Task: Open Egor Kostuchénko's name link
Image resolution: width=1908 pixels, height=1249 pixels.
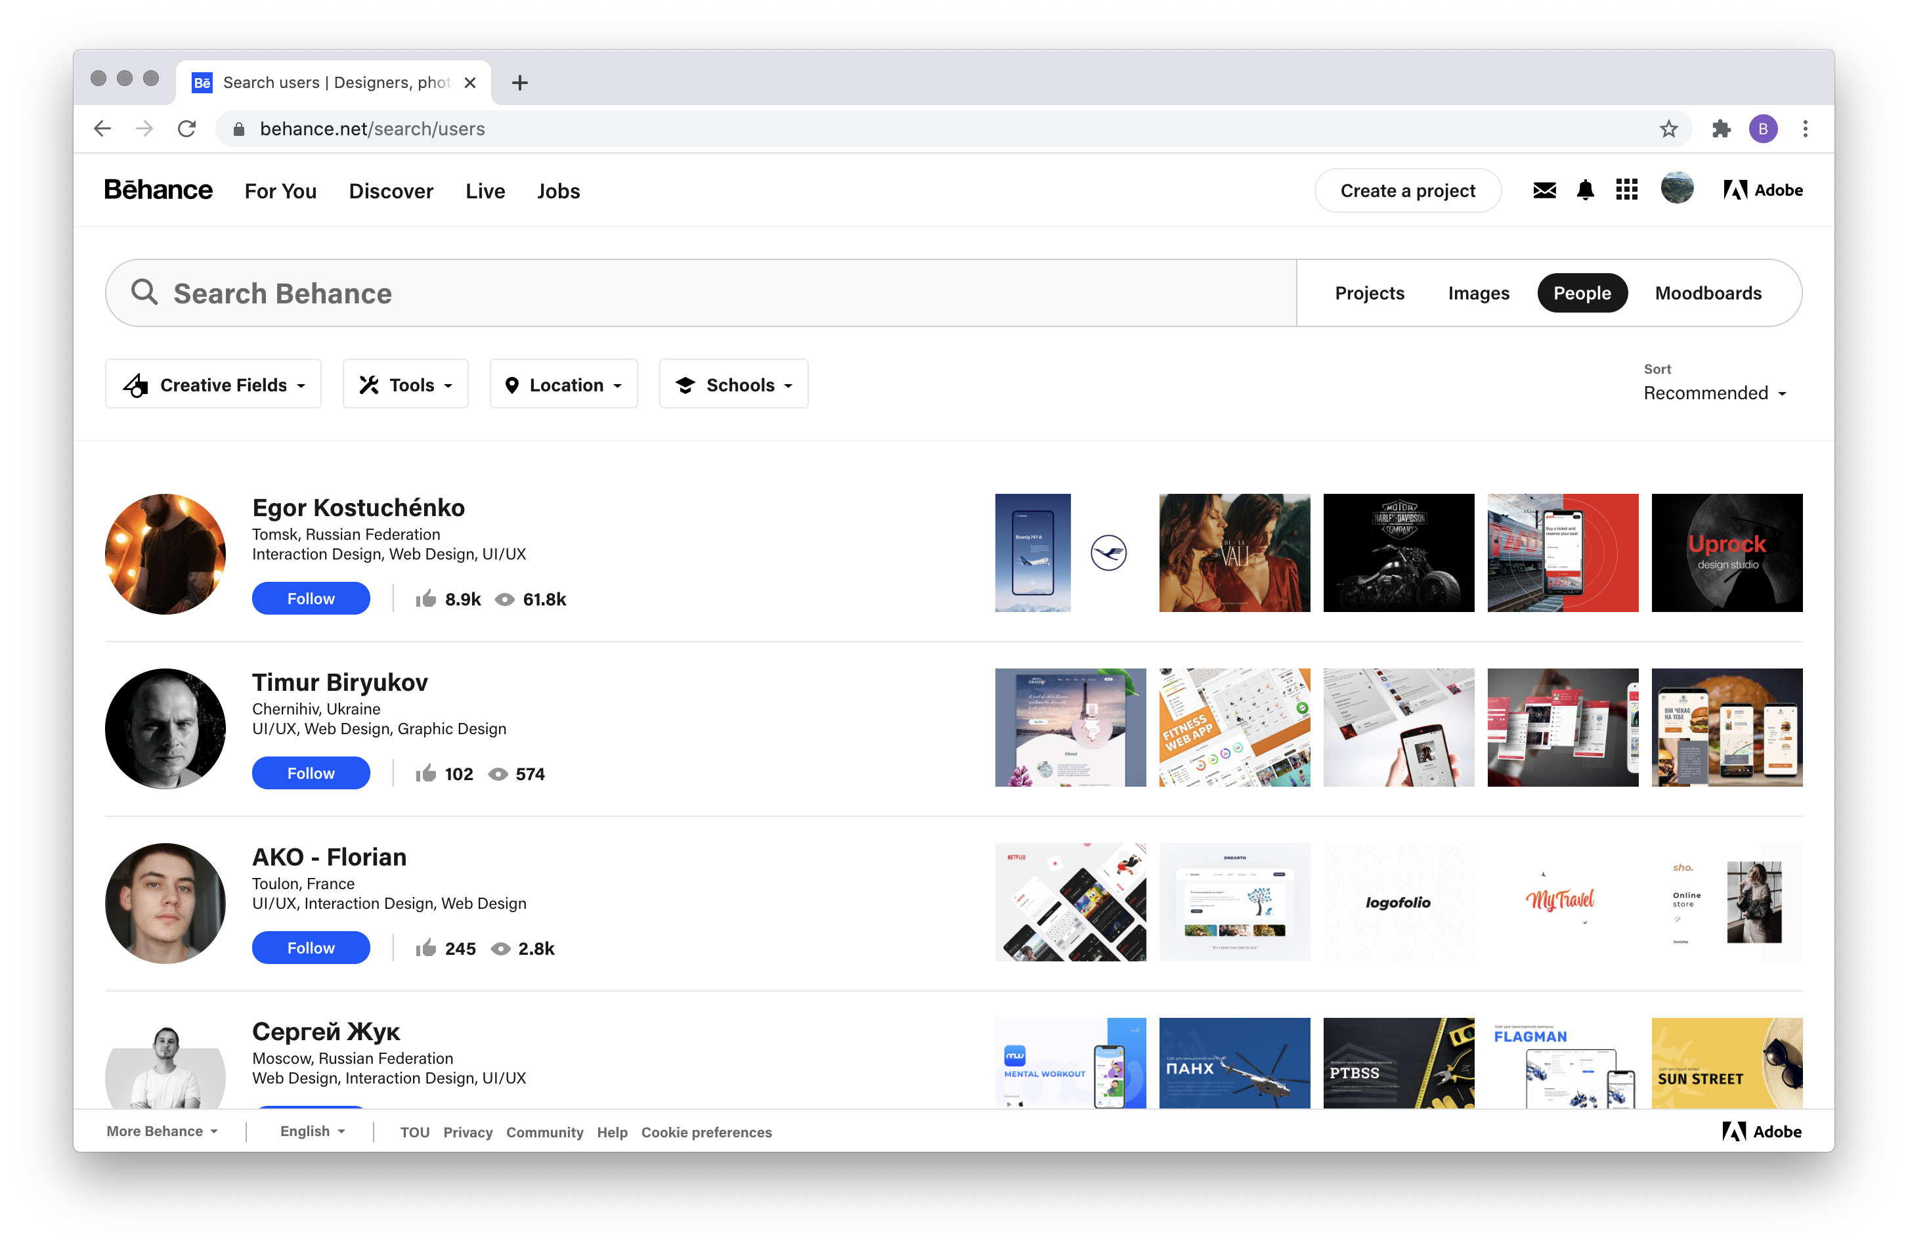Action: (x=358, y=507)
